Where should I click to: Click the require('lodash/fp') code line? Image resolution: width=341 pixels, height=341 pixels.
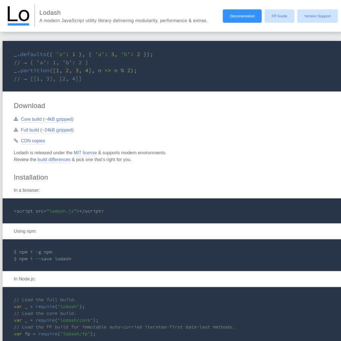click(55, 334)
